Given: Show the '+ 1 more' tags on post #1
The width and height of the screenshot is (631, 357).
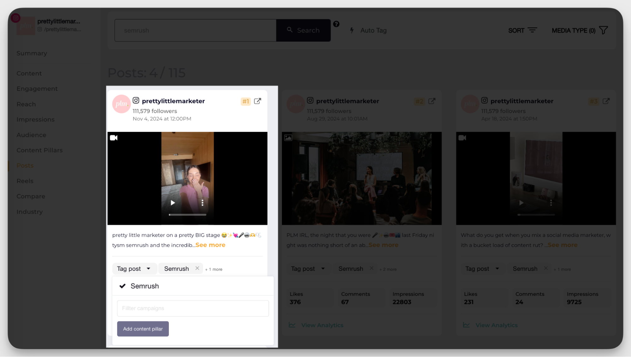Looking at the screenshot, I should tap(214, 269).
